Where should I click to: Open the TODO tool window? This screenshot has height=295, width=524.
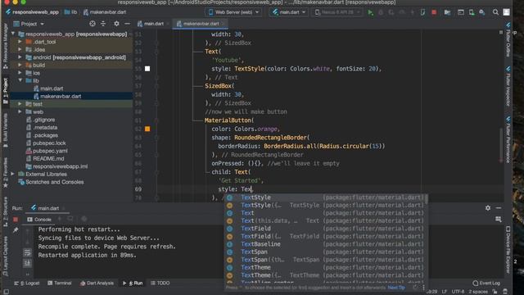pos(160,284)
